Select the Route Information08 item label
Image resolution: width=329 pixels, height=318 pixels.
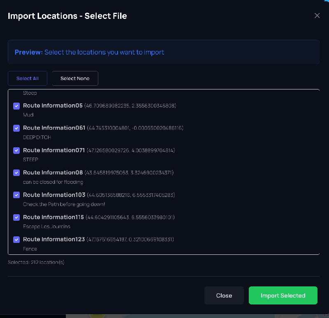[x=53, y=172]
